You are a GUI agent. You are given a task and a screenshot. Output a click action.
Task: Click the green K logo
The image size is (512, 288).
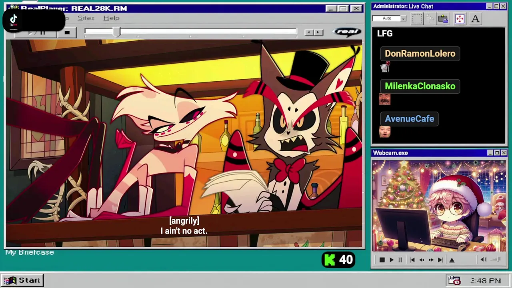pyautogui.click(x=330, y=260)
